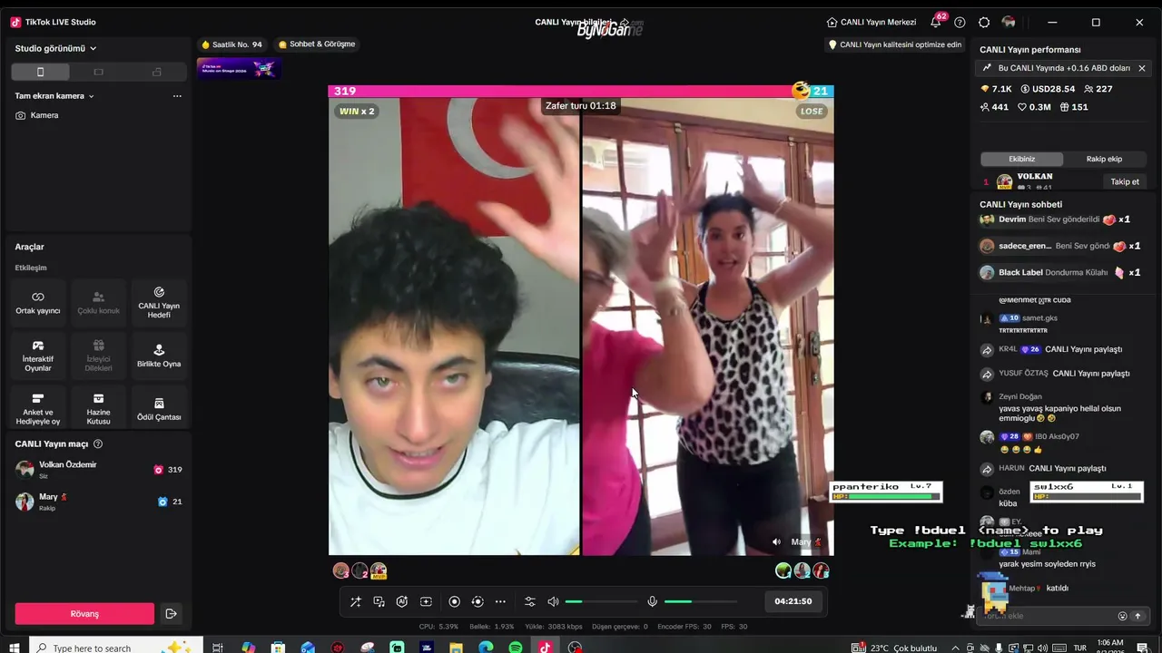
Task: Mute the speaker output
Action: click(553, 601)
